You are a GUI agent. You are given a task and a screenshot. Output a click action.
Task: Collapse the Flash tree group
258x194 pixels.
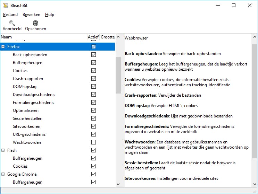click(3, 150)
